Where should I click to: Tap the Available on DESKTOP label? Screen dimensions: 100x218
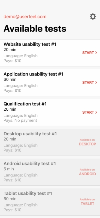coord(87,142)
